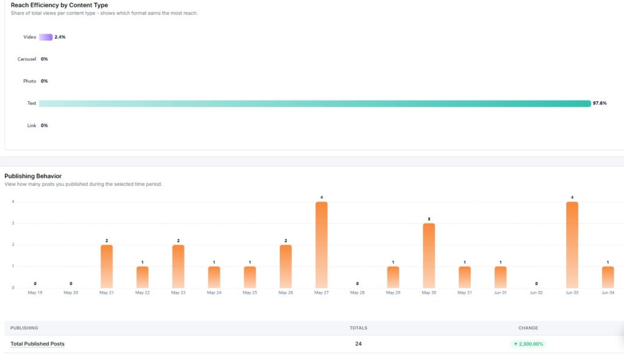Select the Jun 04 bar
624x355 pixels.
[608, 277]
